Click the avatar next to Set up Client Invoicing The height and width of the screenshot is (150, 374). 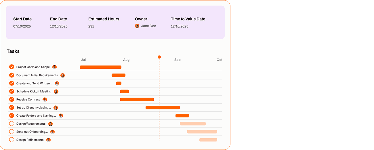click(56, 108)
